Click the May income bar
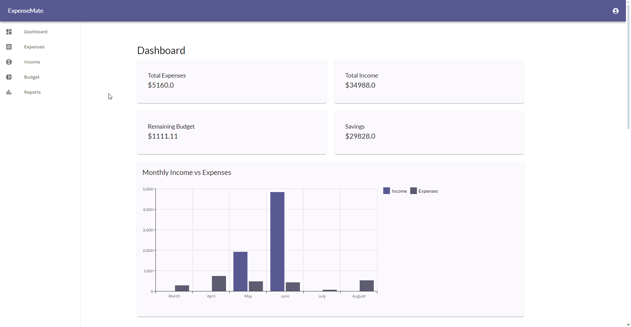This screenshot has width=631, height=327. point(240,271)
